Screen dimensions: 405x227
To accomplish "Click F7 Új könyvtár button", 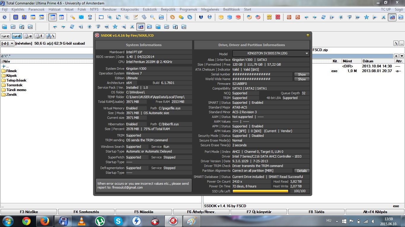I will 259,212.
